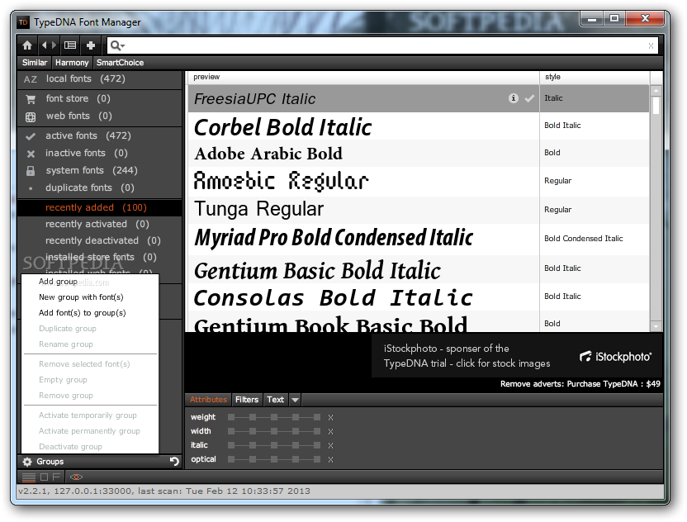The image size is (687, 522).
Task: Choose New group with font(s)
Action: [81, 297]
